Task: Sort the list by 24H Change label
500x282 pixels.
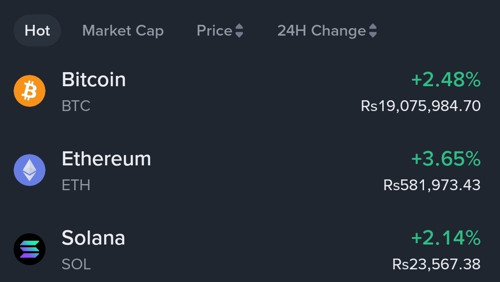Action: tap(321, 31)
